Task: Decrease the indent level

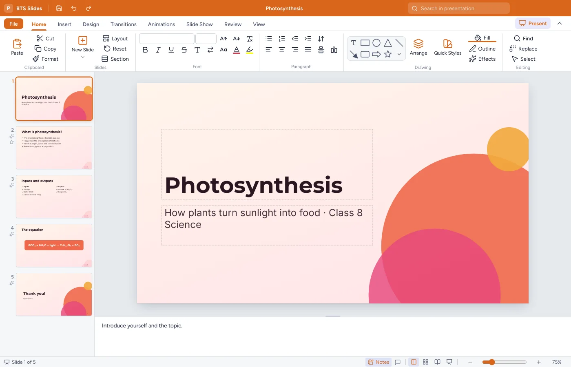Action: (x=295, y=39)
